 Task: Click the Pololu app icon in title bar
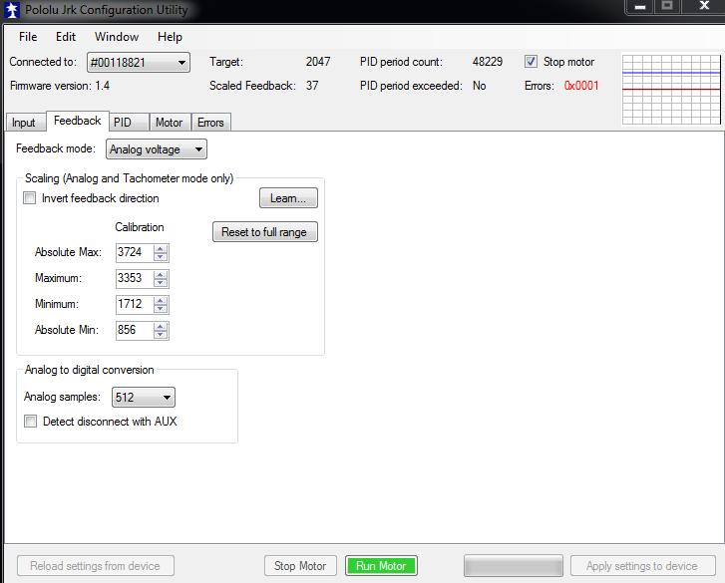[x=12, y=10]
